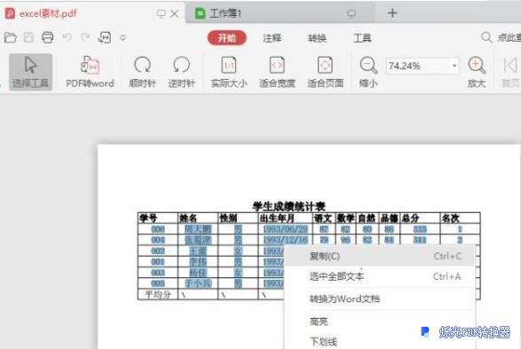Add a new tab with plus button
Viewport: 521px width, 349px height.
392,13
